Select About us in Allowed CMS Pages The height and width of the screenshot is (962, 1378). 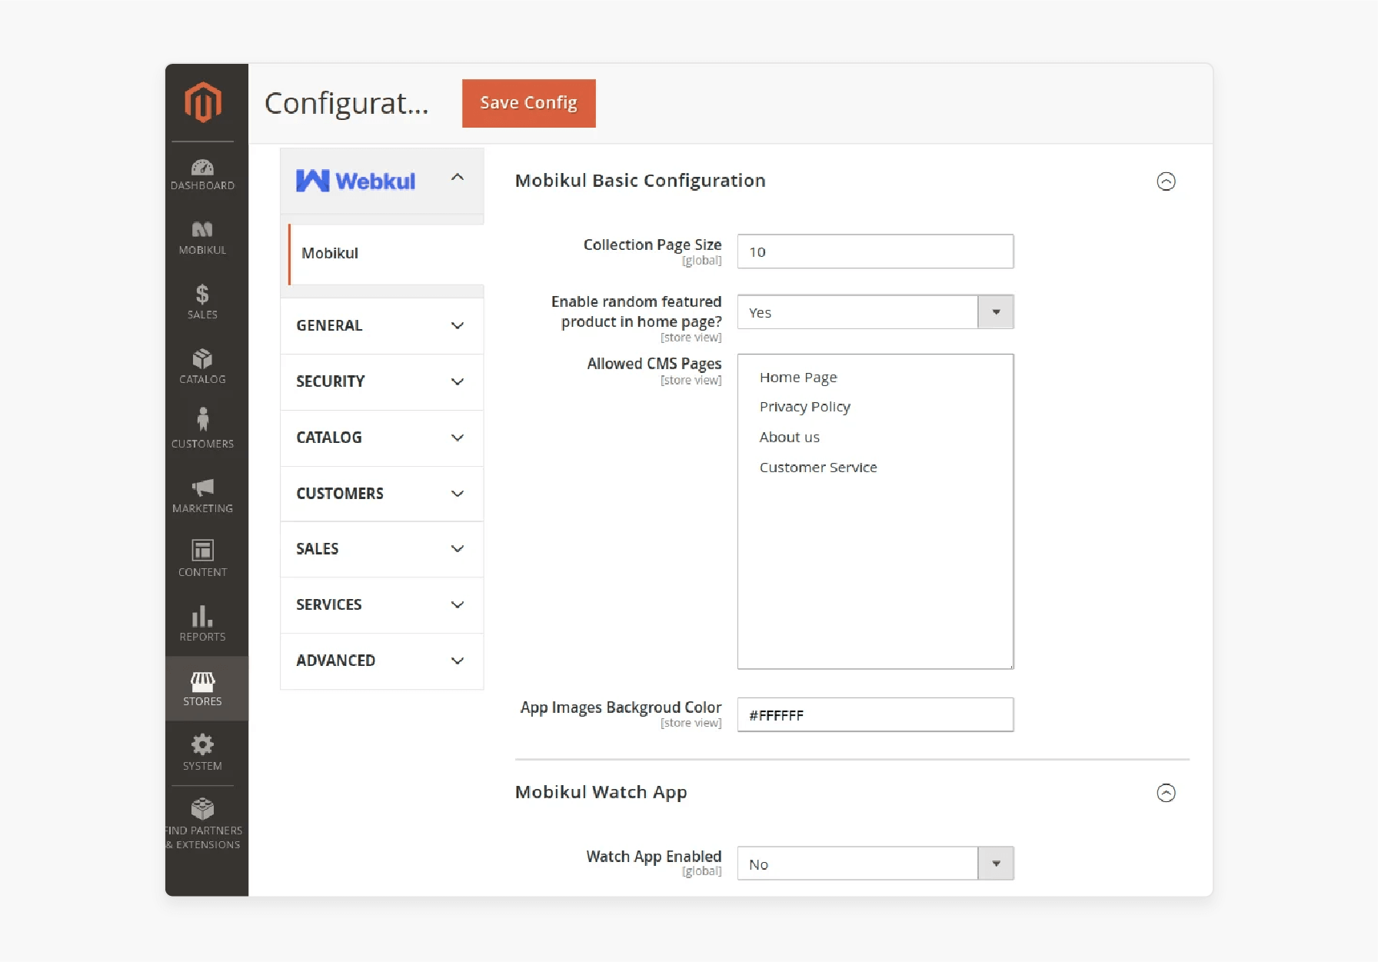(x=789, y=438)
